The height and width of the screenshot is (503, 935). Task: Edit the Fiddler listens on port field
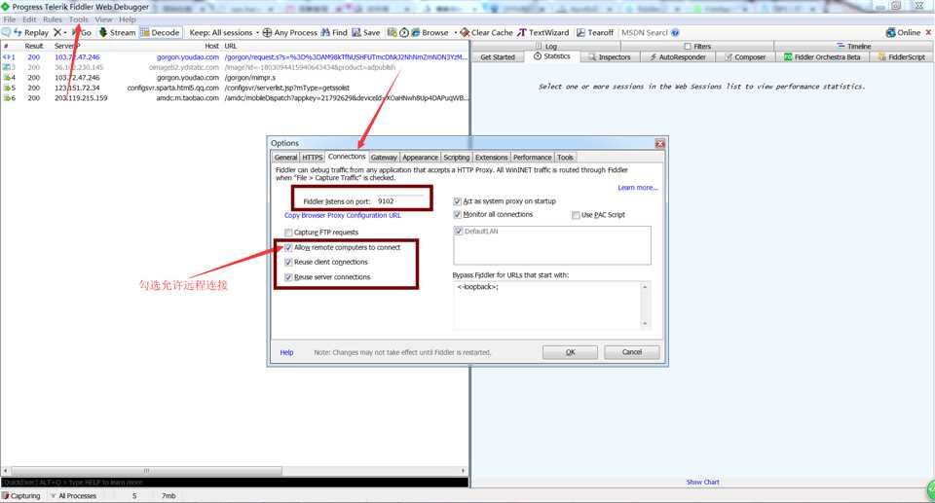tap(400, 200)
